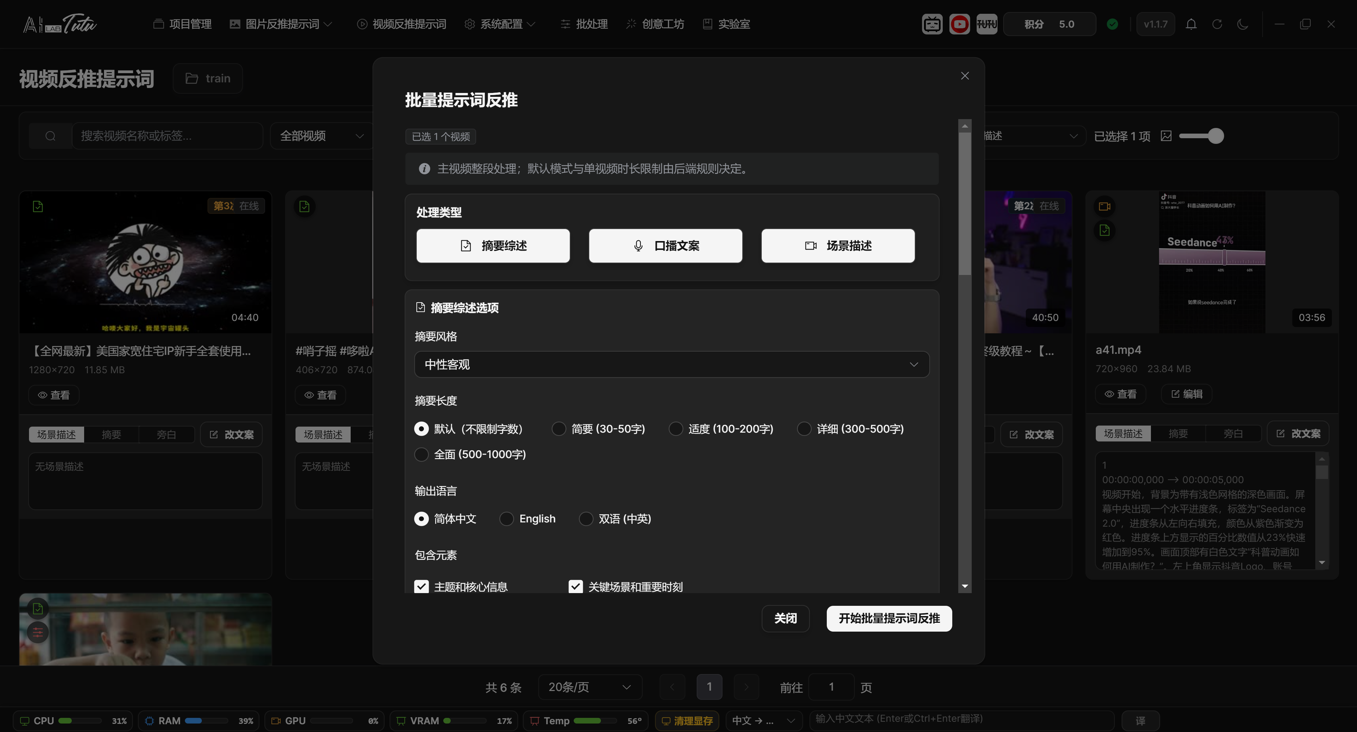Image resolution: width=1357 pixels, height=732 pixels.
Task: Click the AI Lab Tutu logo
Action: (59, 24)
